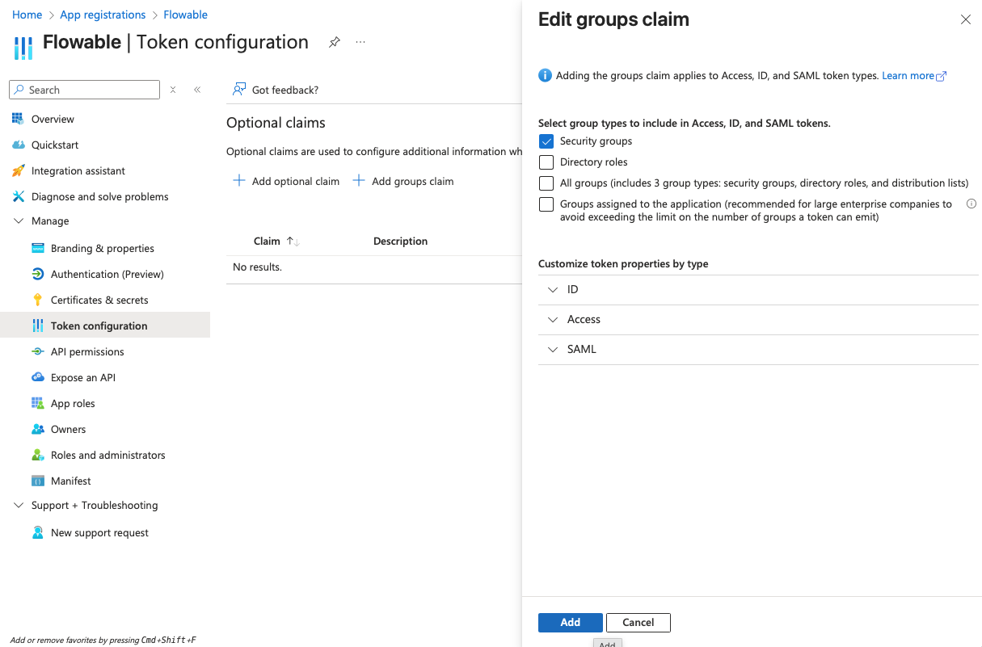Click the info icon beside groups assigned option

[x=971, y=204]
